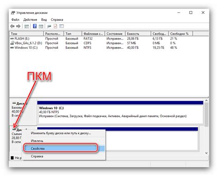Viewport: 218px width, 176px height.
Task: Click the scroll down arrow of disk pane
Action: 207,153
